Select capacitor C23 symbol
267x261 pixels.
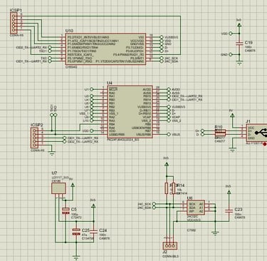tap(229, 210)
